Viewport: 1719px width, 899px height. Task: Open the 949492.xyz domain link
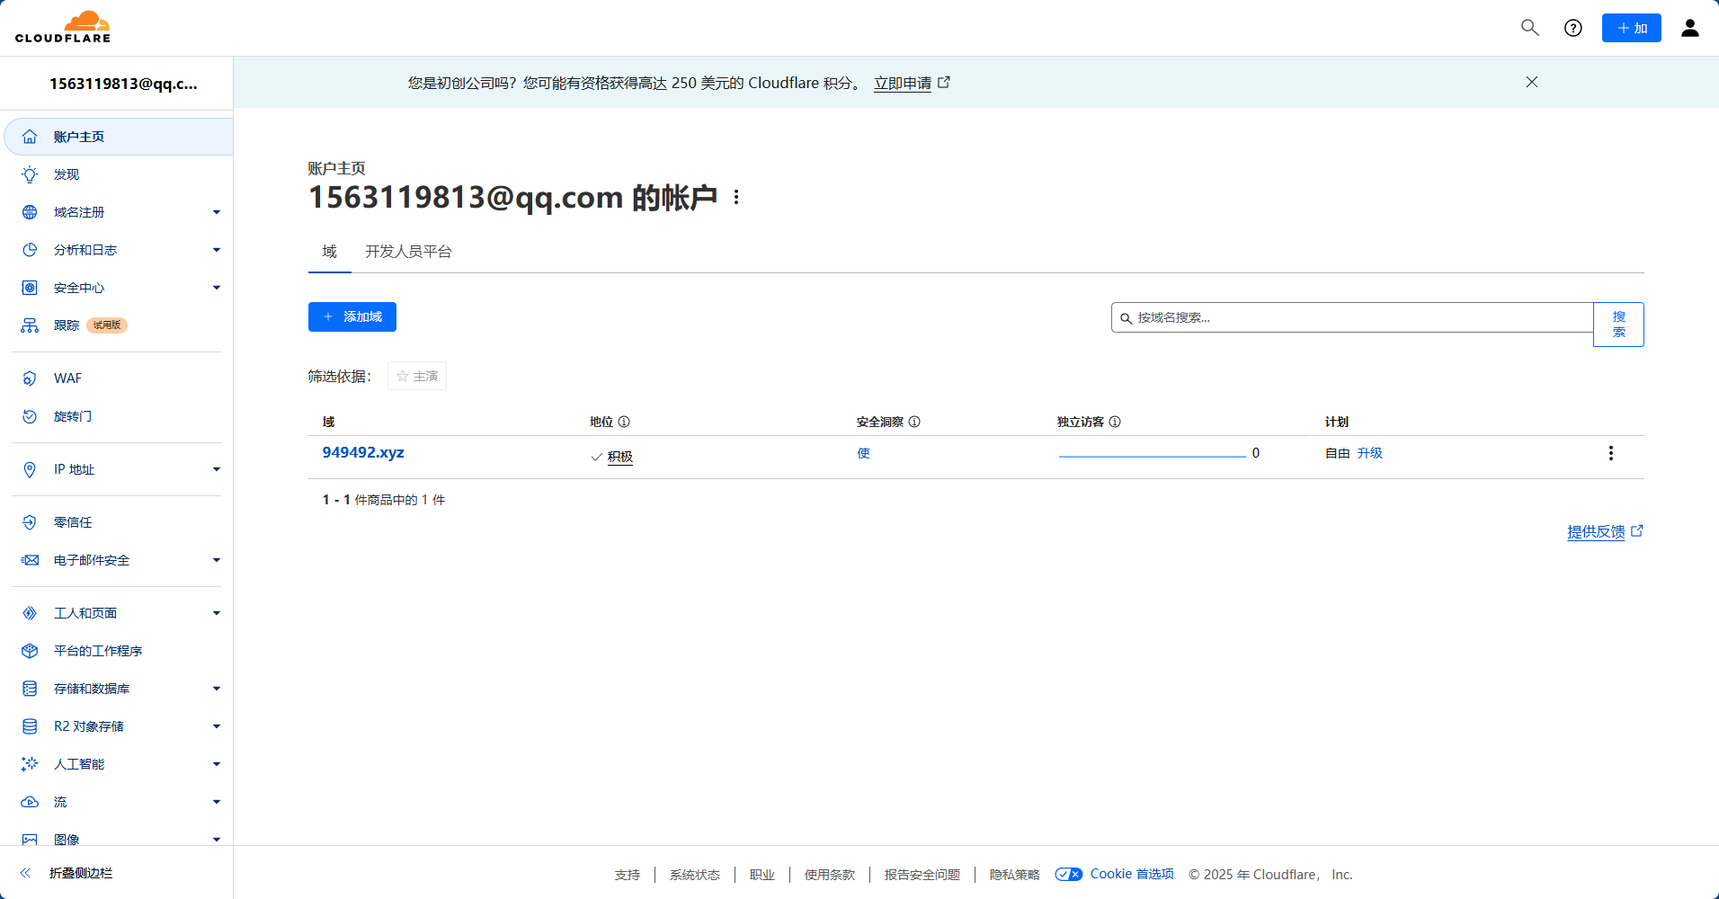pyautogui.click(x=363, y=452)
